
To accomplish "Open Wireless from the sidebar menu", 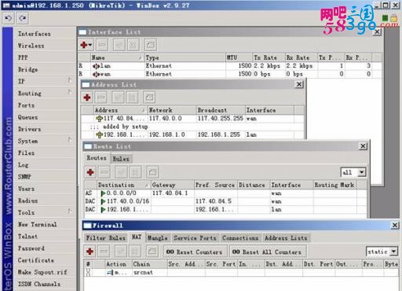I will pos(31,46).
